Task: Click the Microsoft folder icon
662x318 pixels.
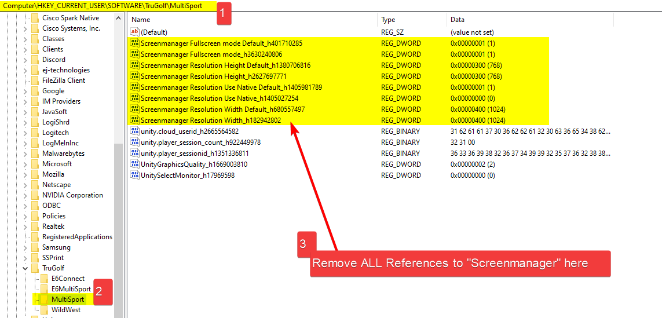Action: (35, 164)
